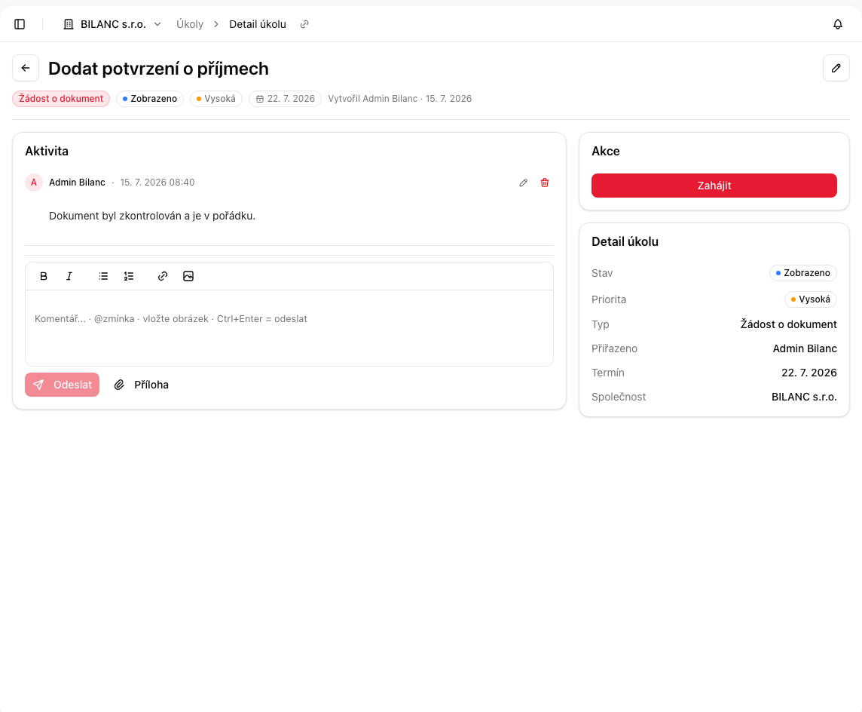Toggle italic formatting
The image size is (862, 712).
pos(69,276)
